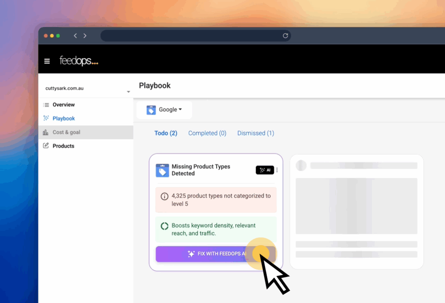Click the green circular icon beside Boosts keyword density
The height and width of the screenshot is (303, 445).
click(164, 226)
